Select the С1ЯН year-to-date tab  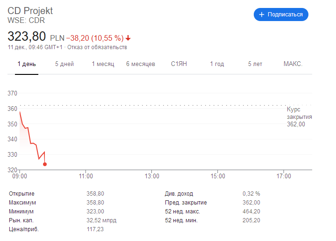(x=179, y=64)
